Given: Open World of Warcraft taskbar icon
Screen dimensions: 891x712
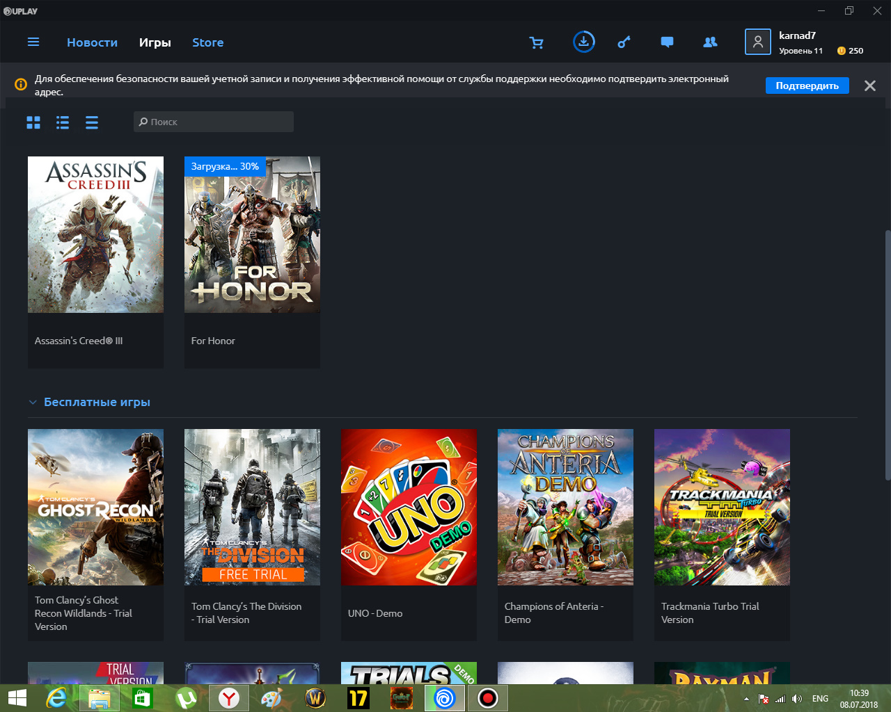Looking at the screenshot, I should tap(315, 698).
